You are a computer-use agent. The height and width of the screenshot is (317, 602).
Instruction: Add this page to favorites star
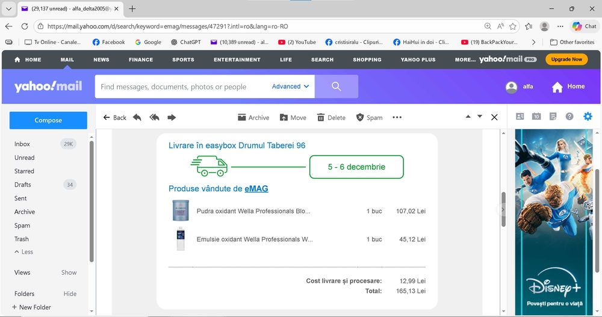pos(512,26)
